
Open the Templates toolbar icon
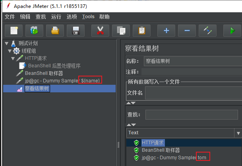pyautogui.click(x=34, y=31)
